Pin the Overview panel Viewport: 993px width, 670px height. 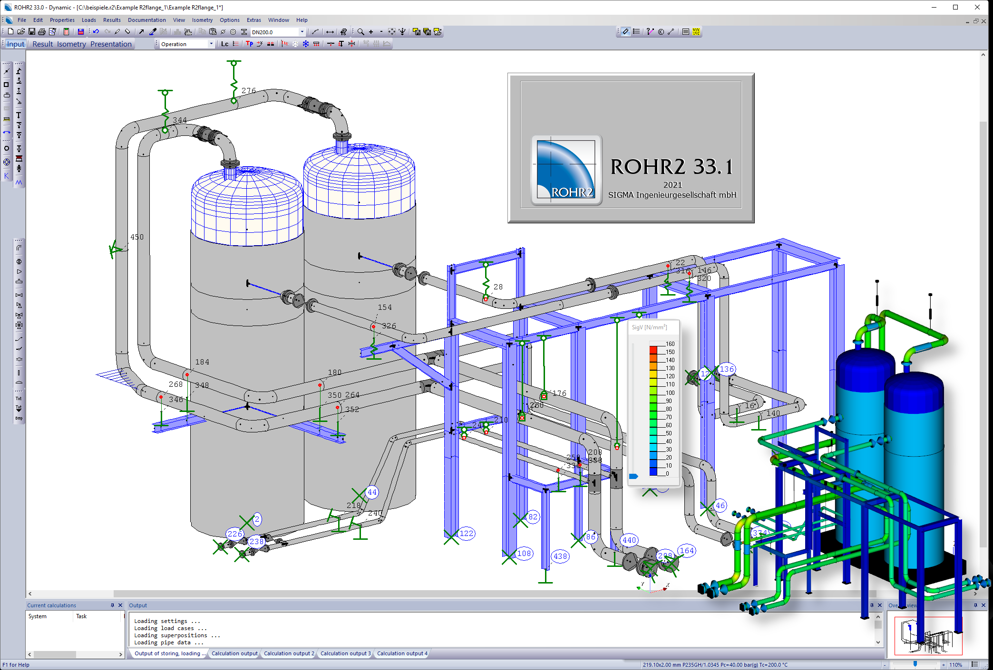tap(975, 605)
